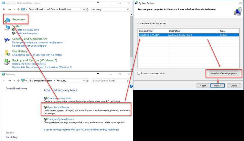This screenshot has width=244, height=141.
Task: Click the Recovery window title bar icon
Action: (3, 74)
